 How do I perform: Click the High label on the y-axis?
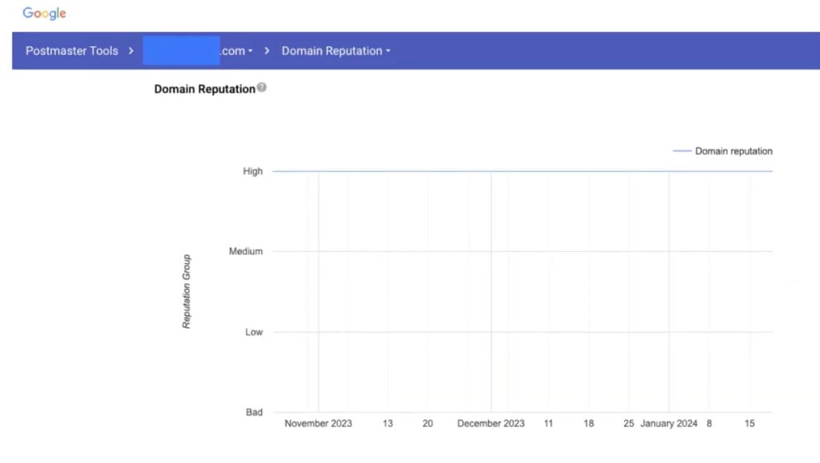[252, 171]
